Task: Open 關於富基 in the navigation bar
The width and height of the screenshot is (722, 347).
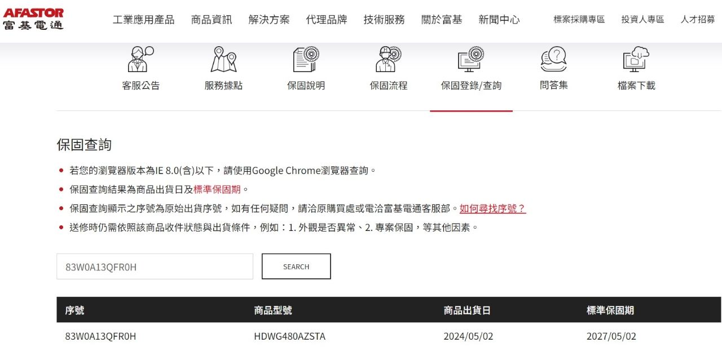Action: tap(442, 20)
